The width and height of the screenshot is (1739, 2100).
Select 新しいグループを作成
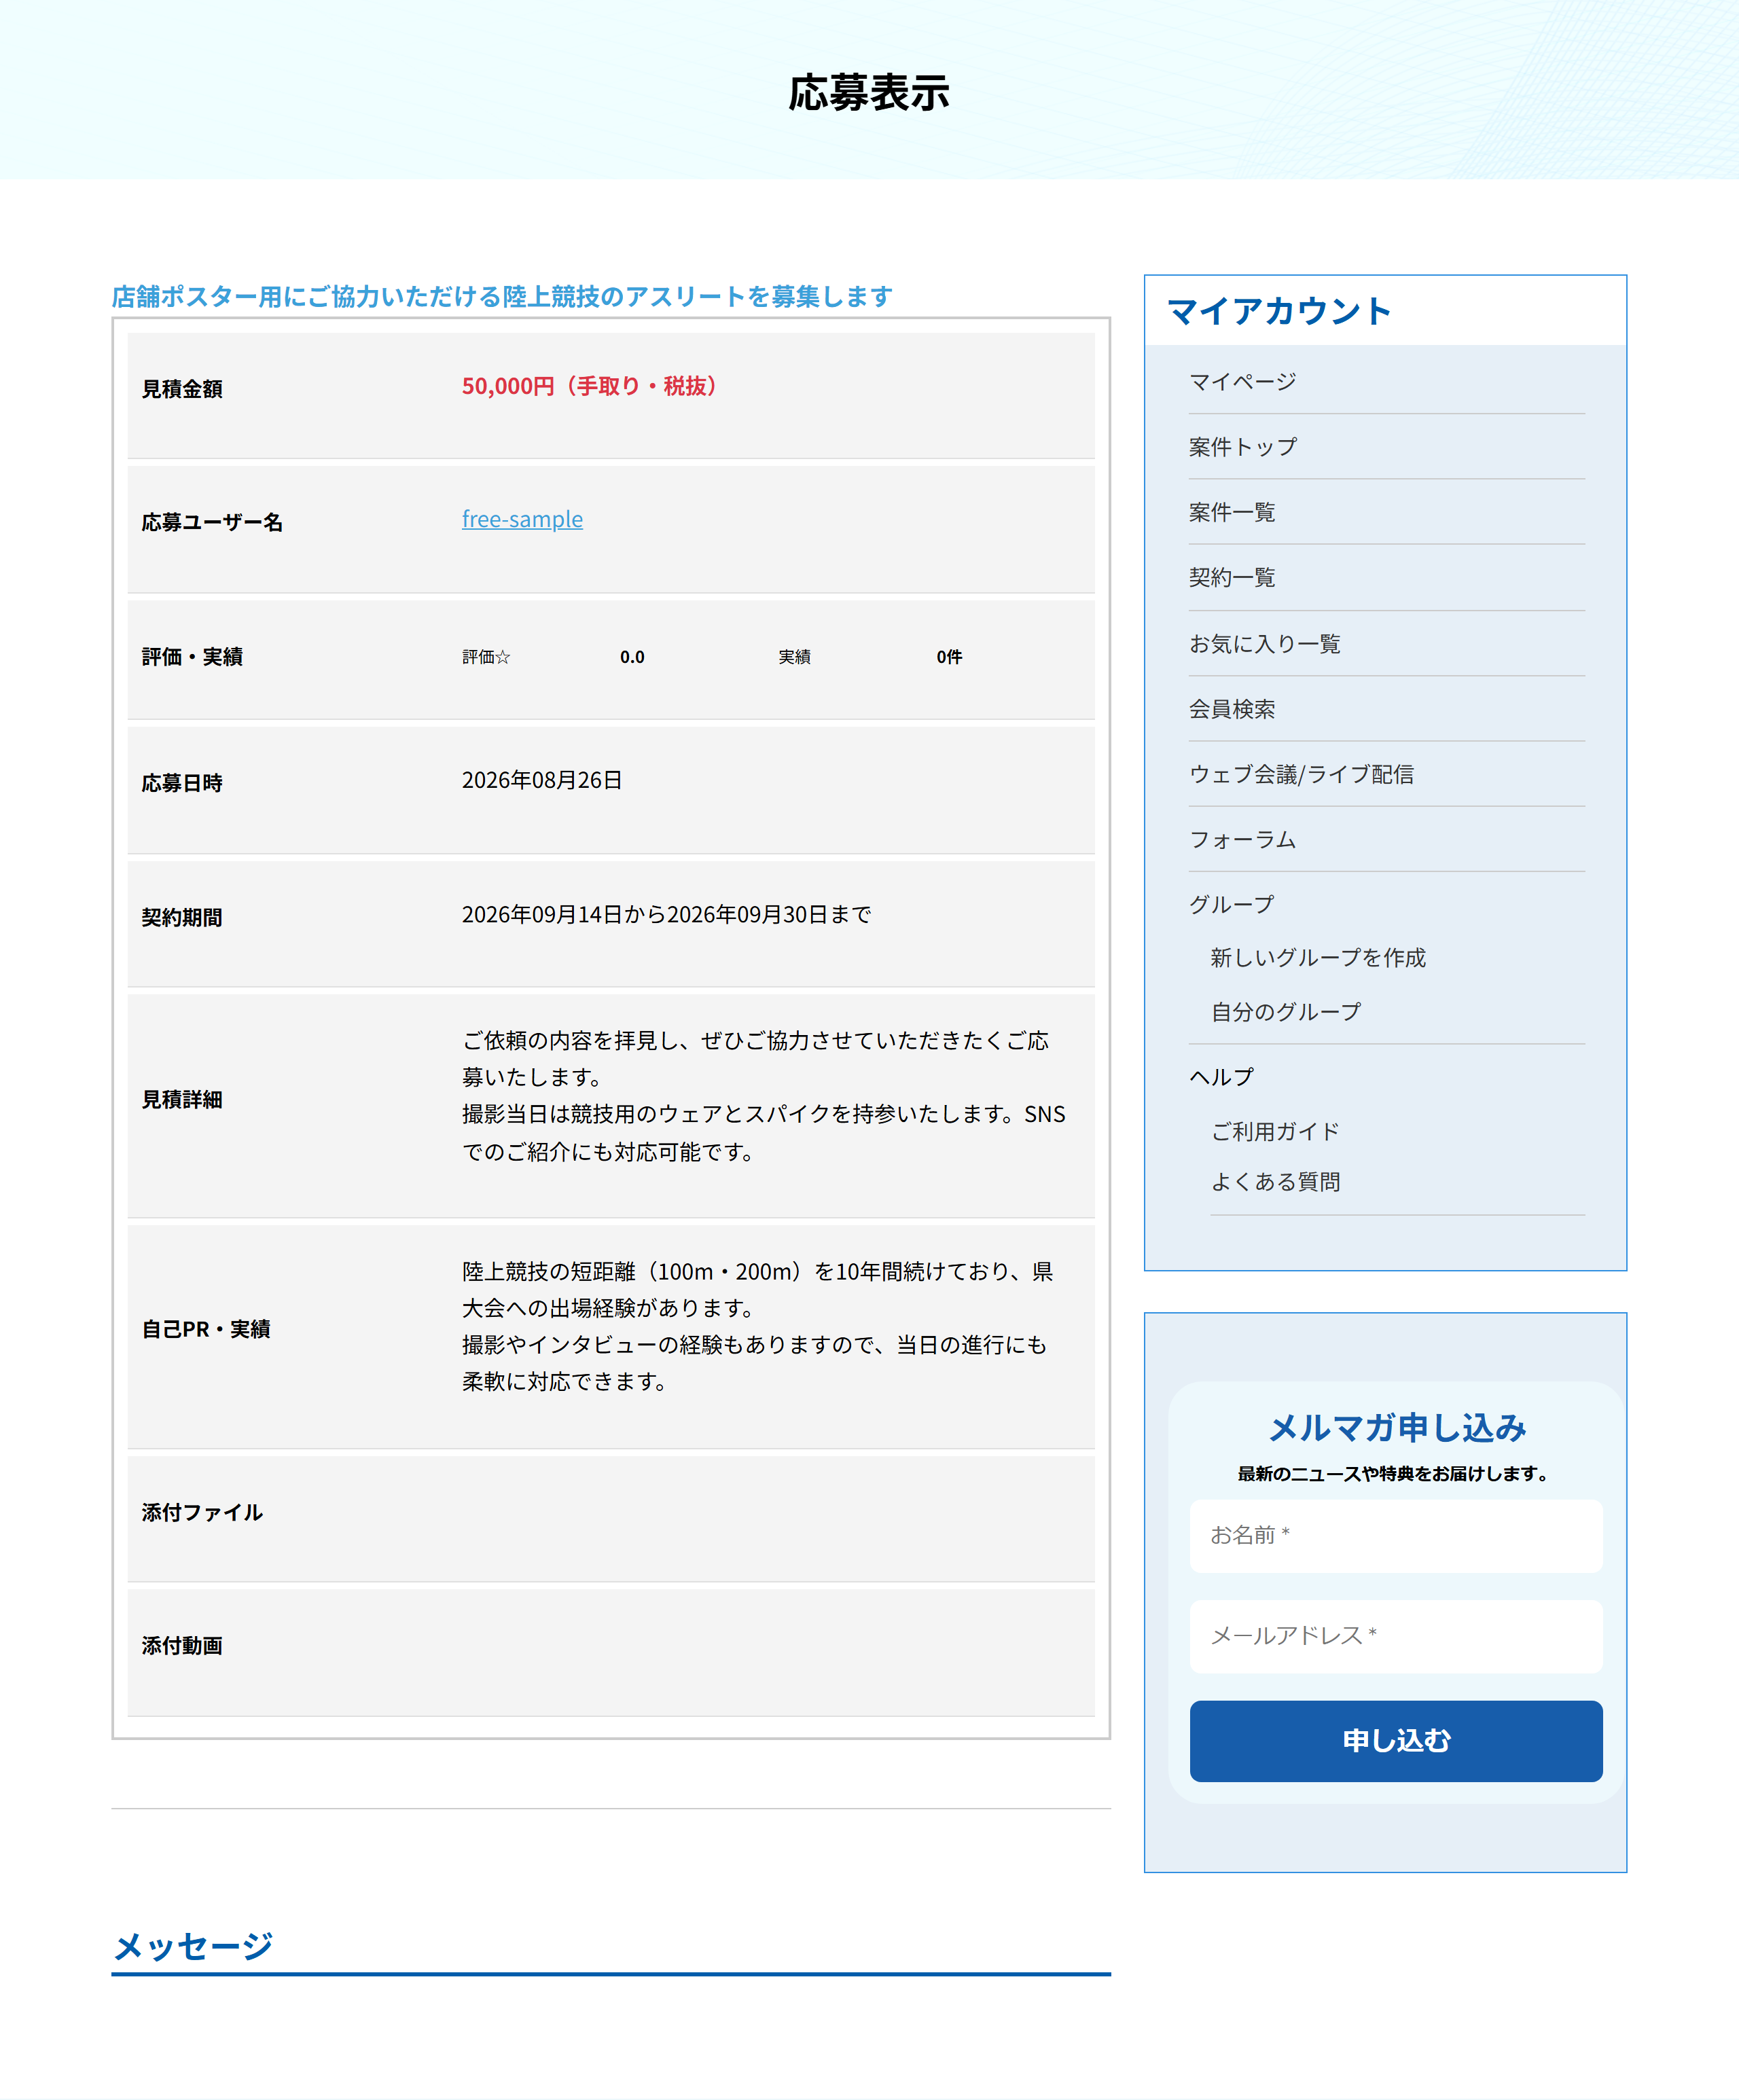pos(1318,957)
